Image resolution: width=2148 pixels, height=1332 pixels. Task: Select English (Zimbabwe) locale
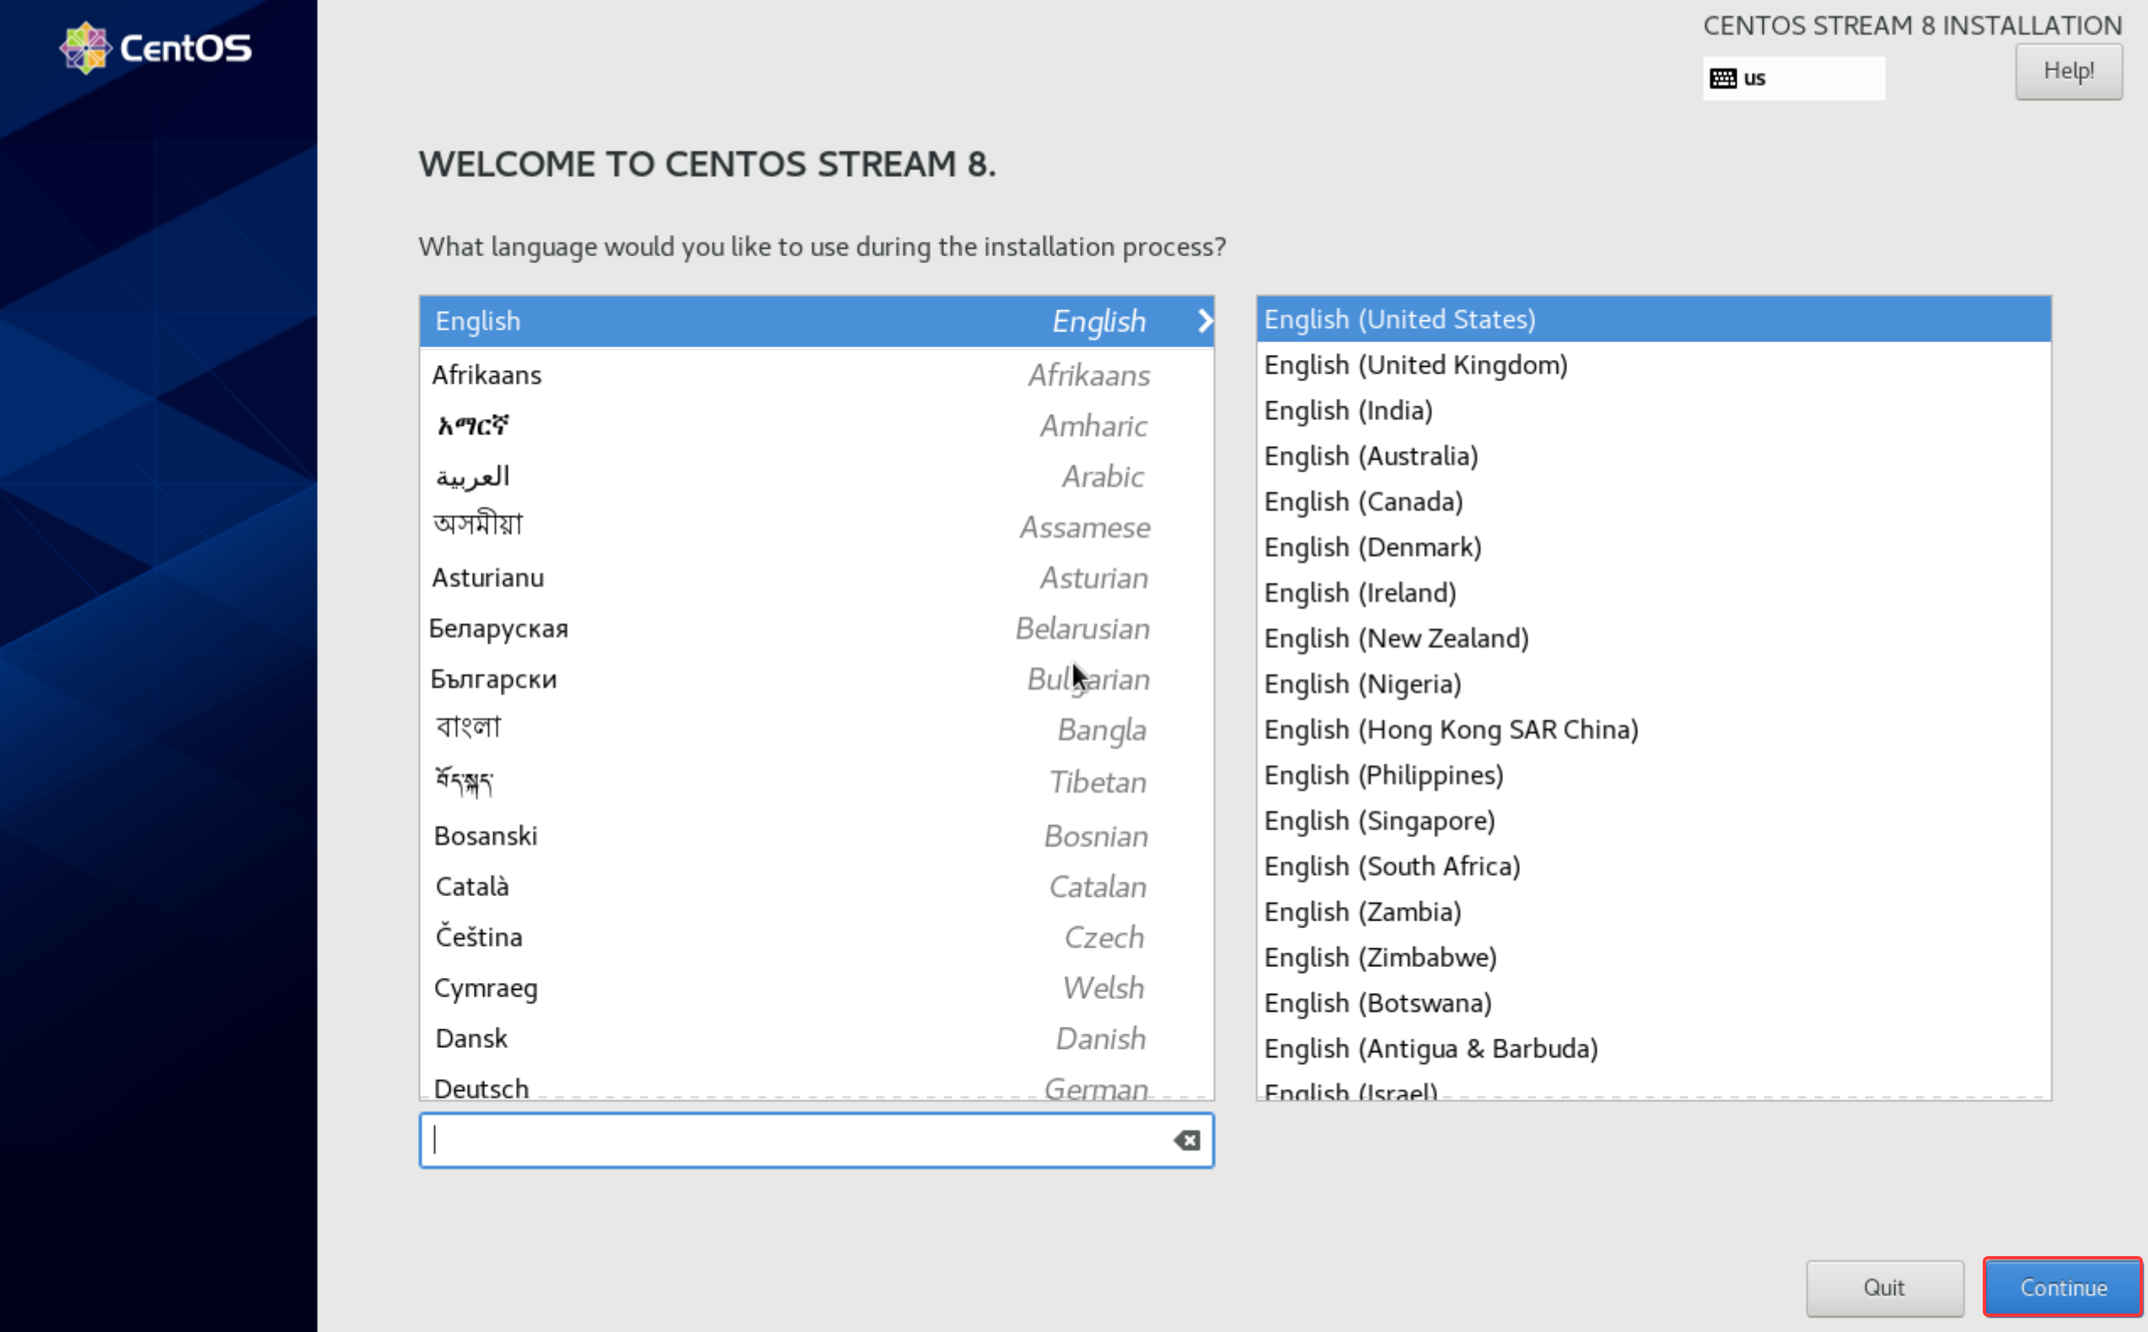tap(1653, 958)
